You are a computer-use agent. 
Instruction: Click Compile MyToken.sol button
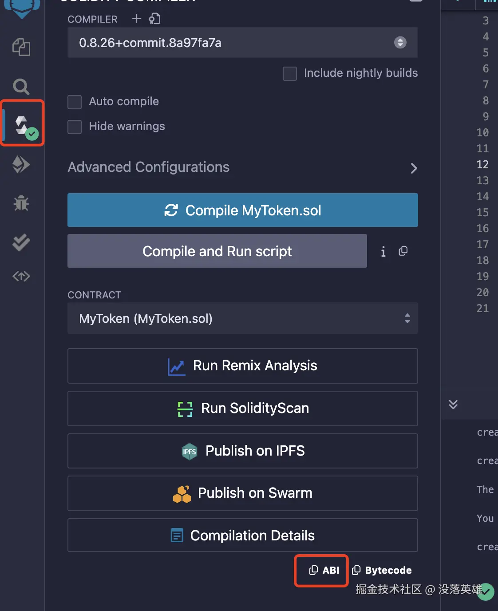(x=242, y=210)
